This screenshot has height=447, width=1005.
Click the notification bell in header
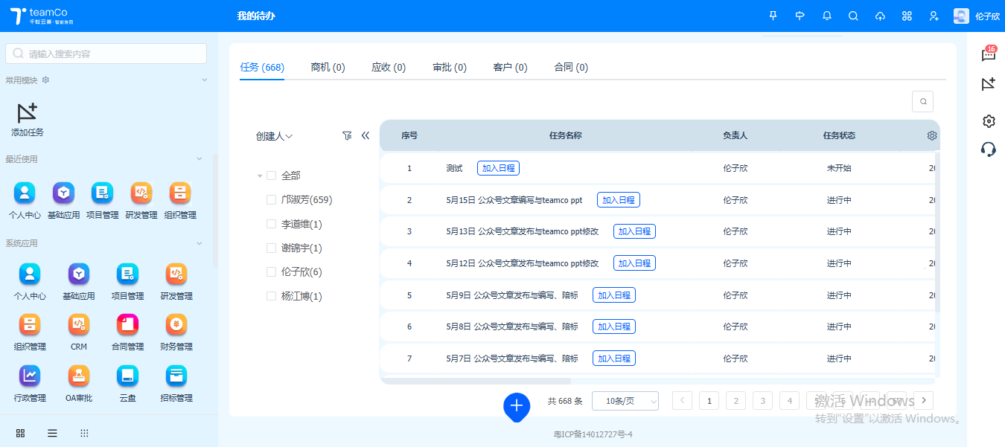826,16
